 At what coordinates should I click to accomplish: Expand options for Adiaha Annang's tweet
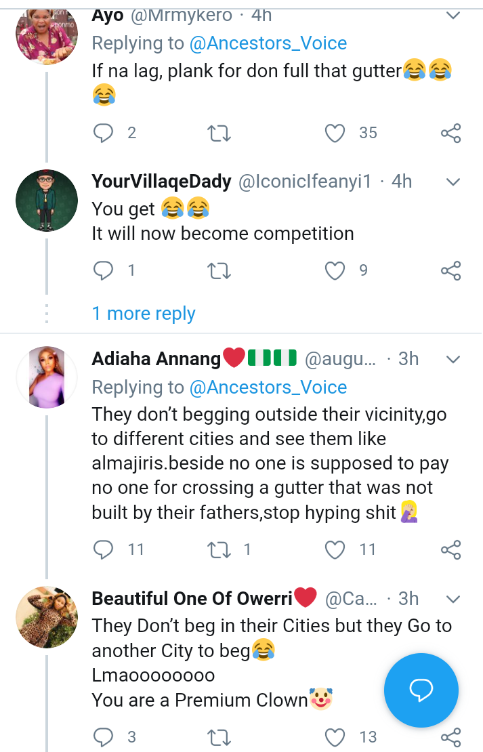click(453, 358)
